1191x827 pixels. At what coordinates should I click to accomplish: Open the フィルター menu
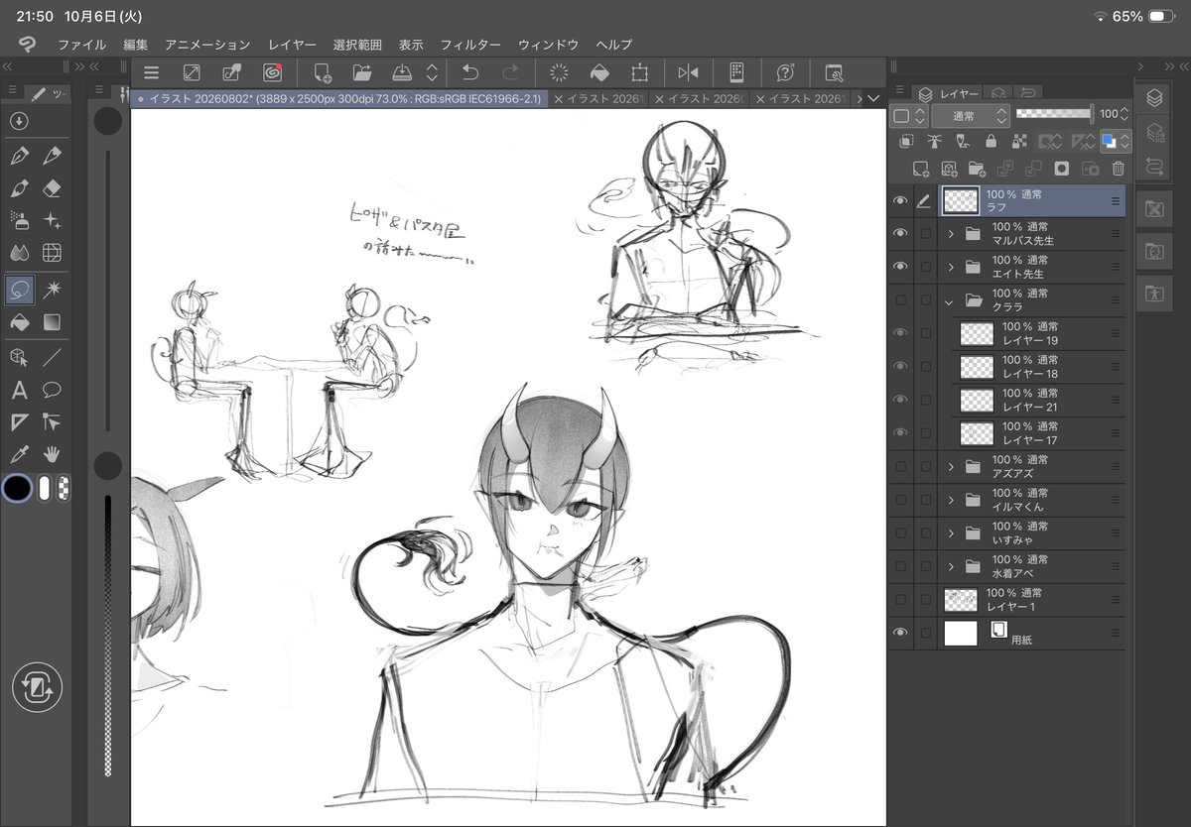[470, 45]
